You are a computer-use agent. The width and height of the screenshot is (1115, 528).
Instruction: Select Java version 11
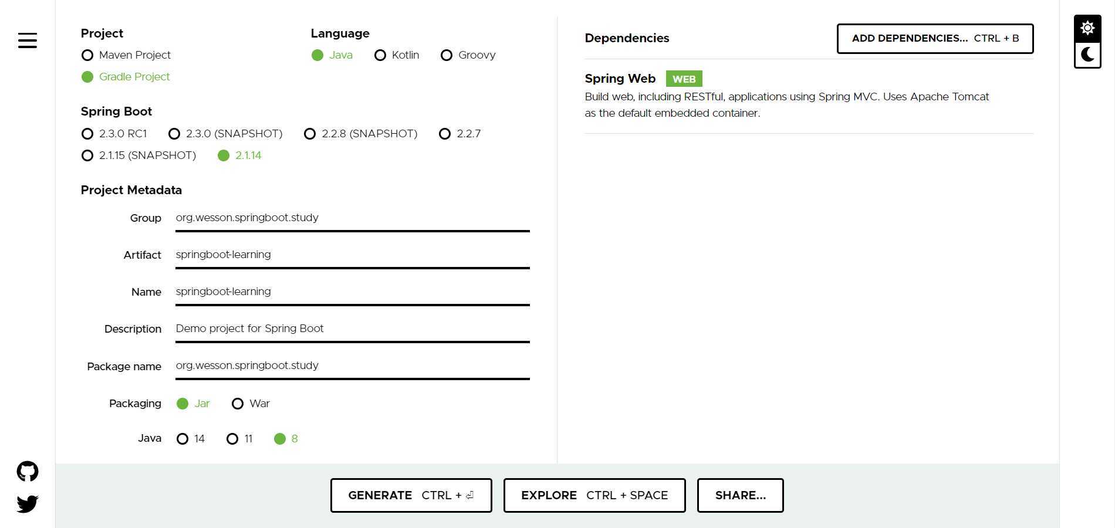click(239, 439)
